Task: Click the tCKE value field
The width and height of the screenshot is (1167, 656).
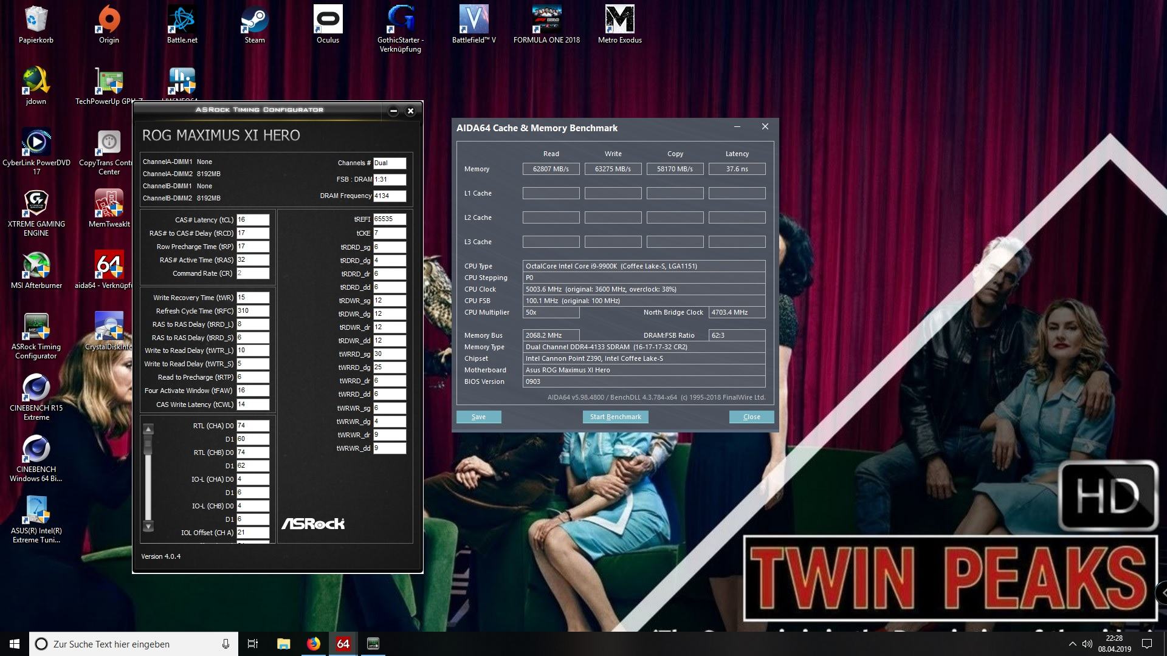Action: (390, 233)
